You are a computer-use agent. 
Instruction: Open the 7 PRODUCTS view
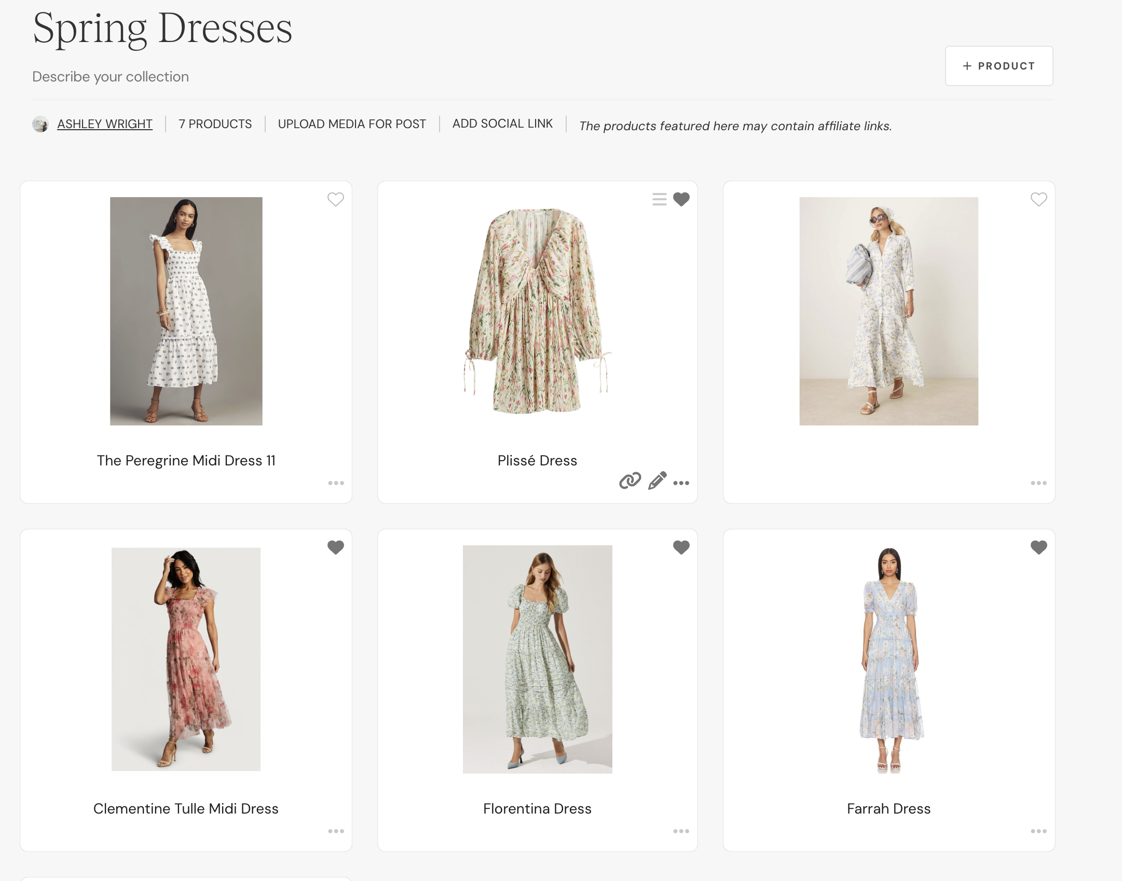point(215,124)
